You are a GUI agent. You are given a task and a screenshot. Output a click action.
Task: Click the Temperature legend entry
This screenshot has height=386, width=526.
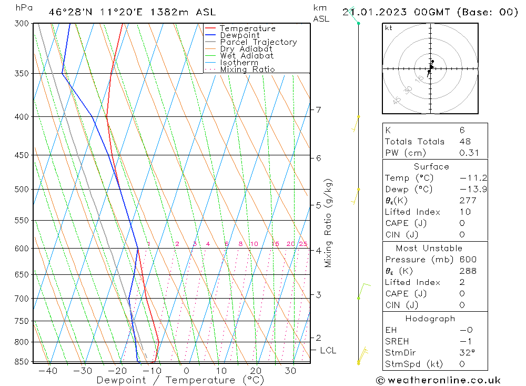point(240,28)
